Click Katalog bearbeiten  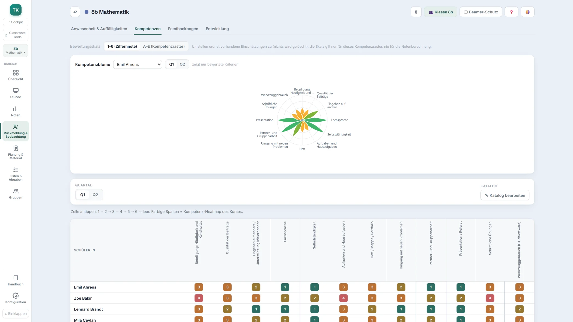(505, 195)
